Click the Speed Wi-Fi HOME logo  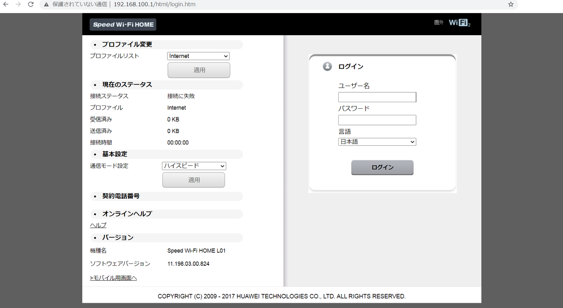click(x=123, y=24)
